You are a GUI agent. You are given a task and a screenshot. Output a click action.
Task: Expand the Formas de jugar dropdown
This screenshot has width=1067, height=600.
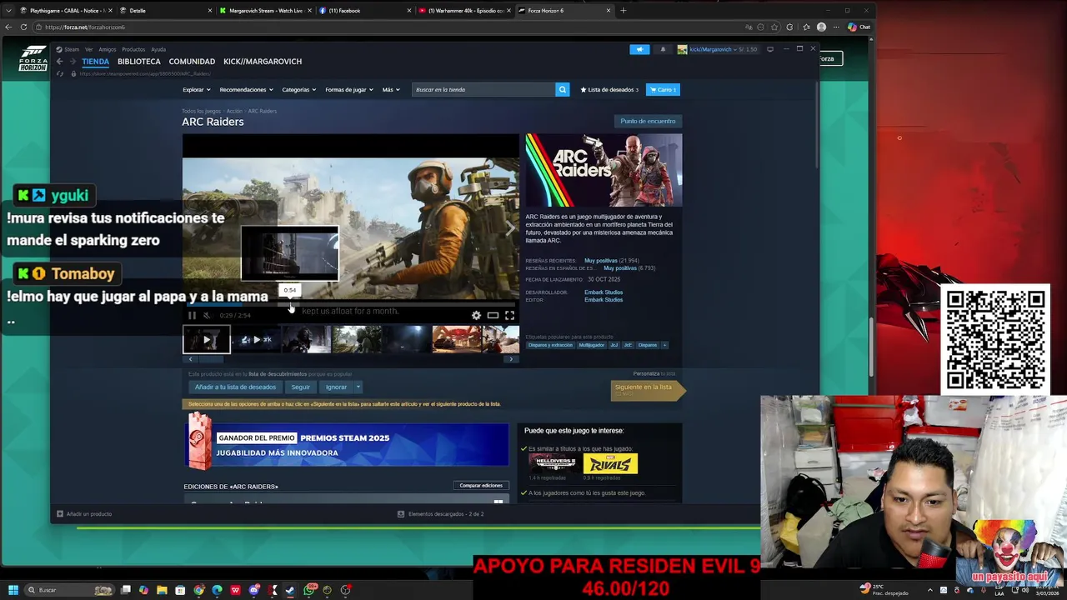348,89
